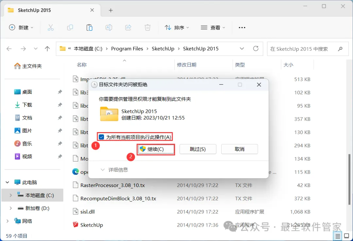The width and height of the screenshot is (353, 241).
Task: Open the 查看 view dropdown
Action: 213,27
